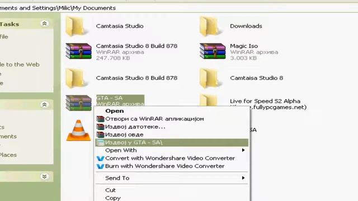
Task: Choose Copy in the context menu
Action: pyautogui.click(x=172, y=198)
